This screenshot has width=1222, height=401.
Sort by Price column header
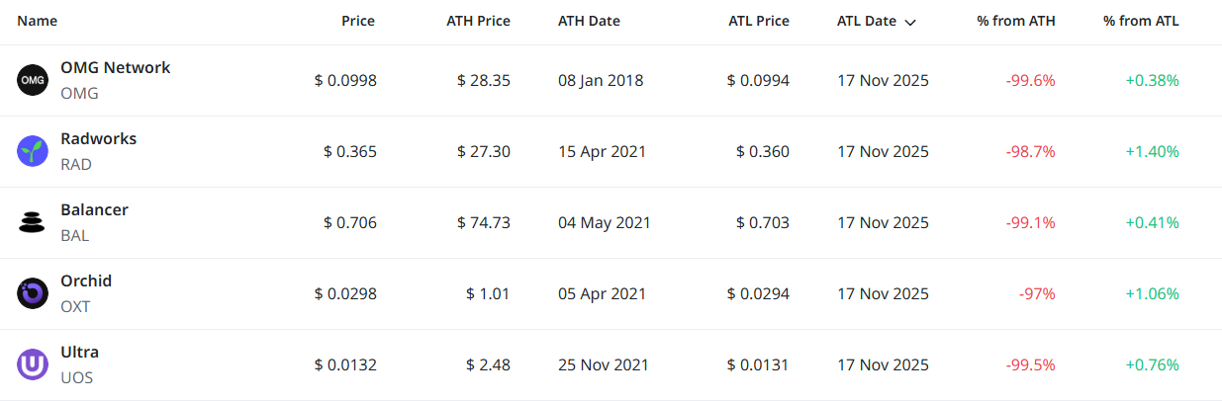358,21
